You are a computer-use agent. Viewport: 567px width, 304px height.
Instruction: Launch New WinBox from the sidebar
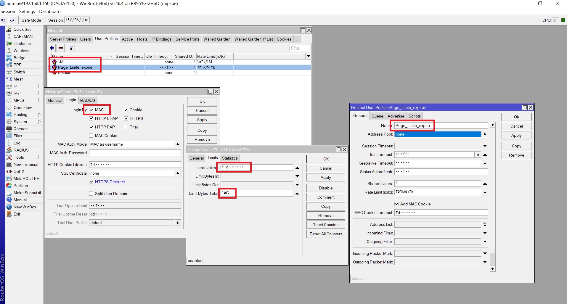(x=25, y=207)
